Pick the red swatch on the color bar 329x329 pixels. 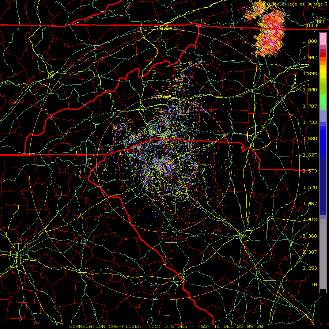pyautogui.click(x=323, y=55)
